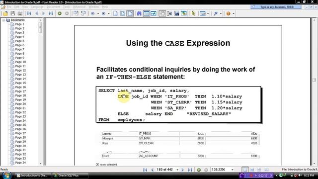This screenshot has height=179, width=318.
Task: Open the Edit menu
Action: (16, 7)
